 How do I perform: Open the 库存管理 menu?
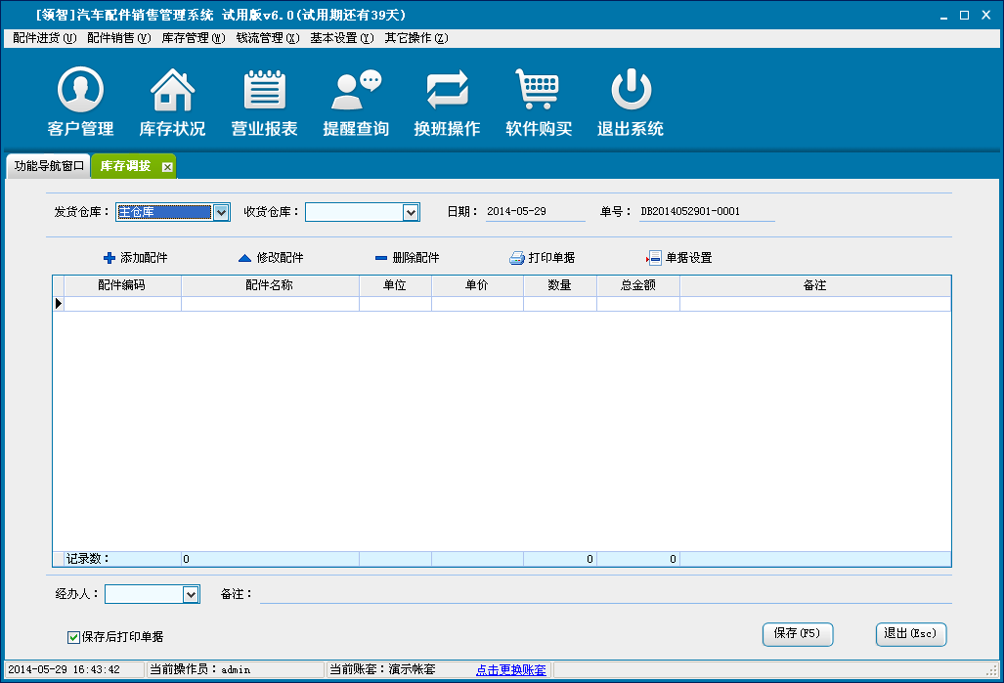(x=192, y=38)
